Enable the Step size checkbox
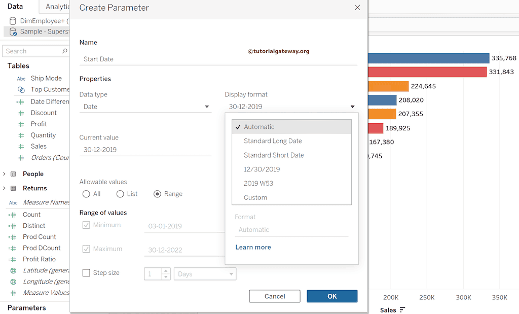 coord(86,272)
